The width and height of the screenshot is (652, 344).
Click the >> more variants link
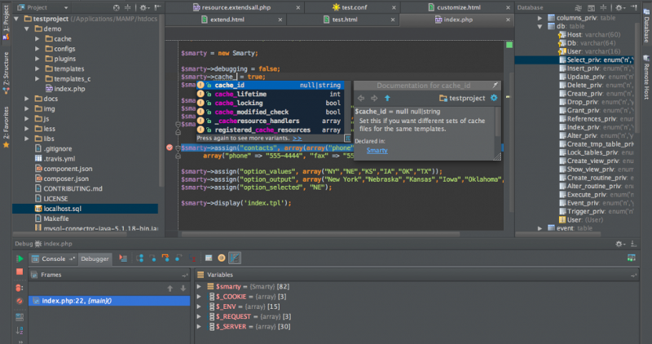(297, 138)
